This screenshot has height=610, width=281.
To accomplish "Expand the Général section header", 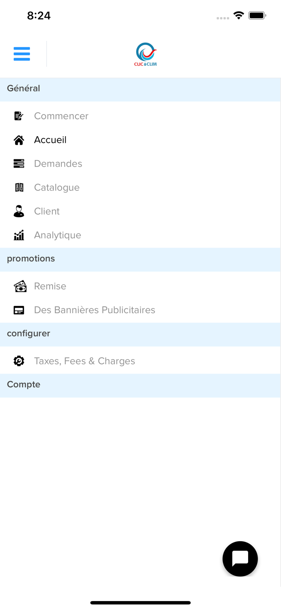I will (23, 88).
